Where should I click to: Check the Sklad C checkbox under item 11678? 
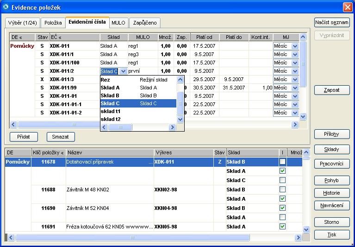pyautogui.click(x=282, y=180)
